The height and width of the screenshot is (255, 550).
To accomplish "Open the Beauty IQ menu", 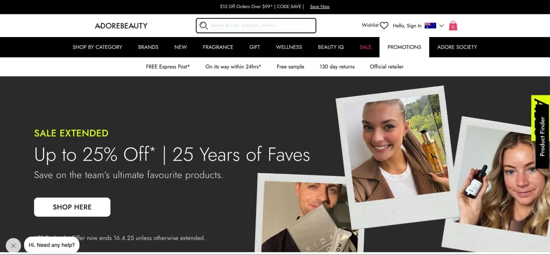I will (x=331, y=47).
